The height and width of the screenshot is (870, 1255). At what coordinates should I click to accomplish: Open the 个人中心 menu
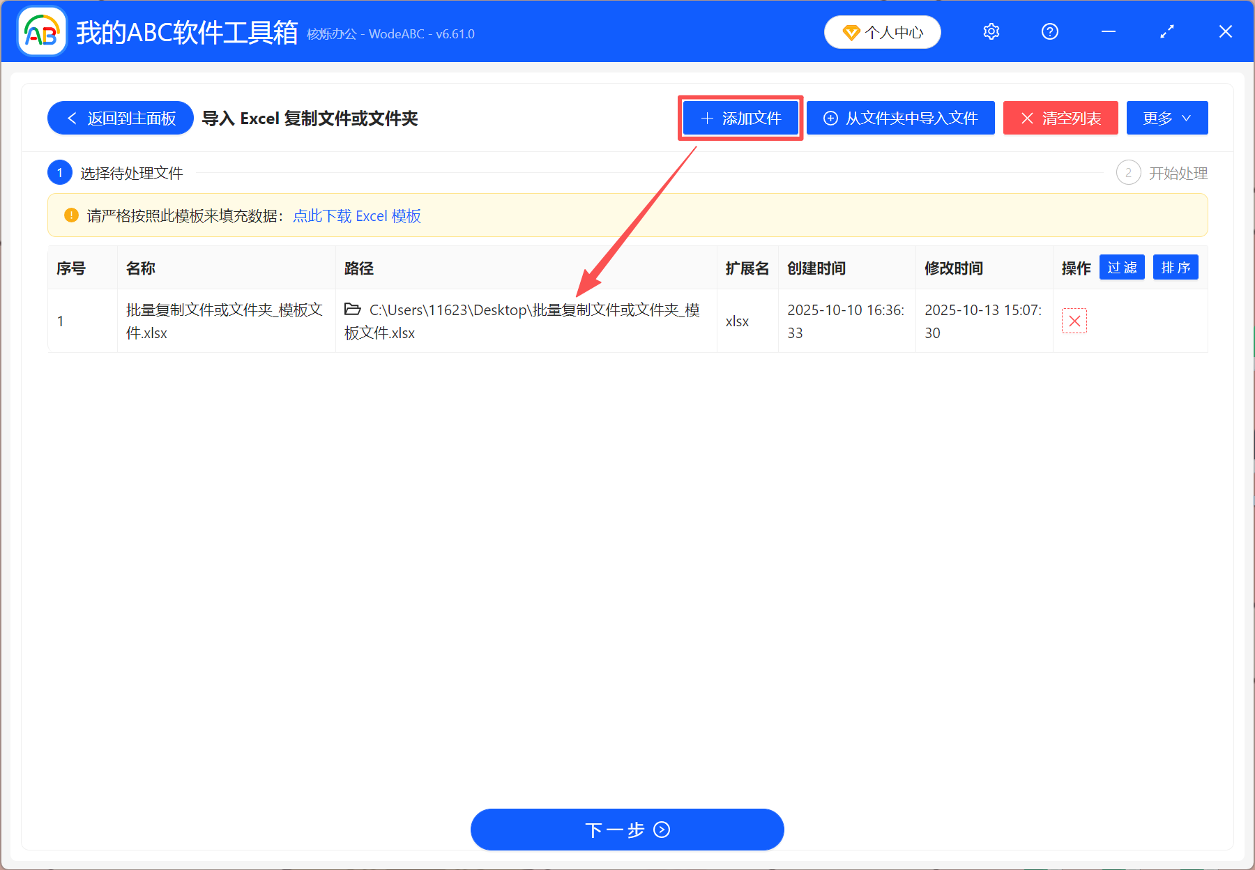click(882, 32)
